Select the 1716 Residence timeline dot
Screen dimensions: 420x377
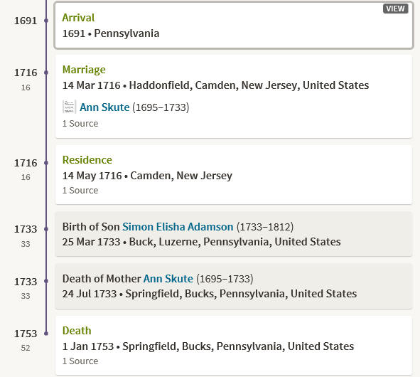[46, 163]
